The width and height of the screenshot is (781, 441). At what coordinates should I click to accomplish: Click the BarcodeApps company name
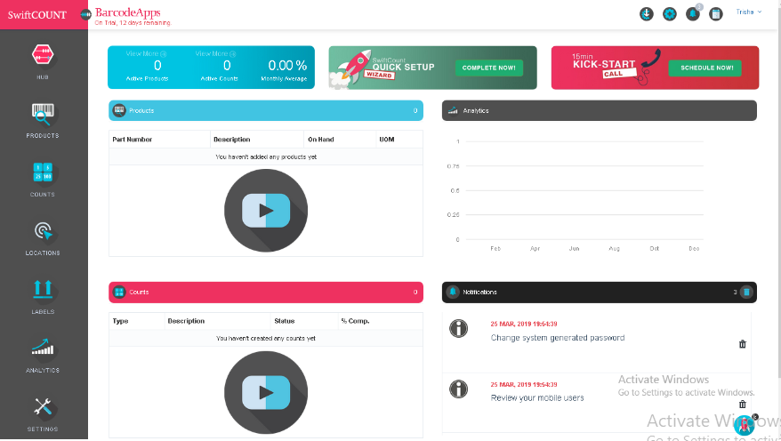(128, 12)
